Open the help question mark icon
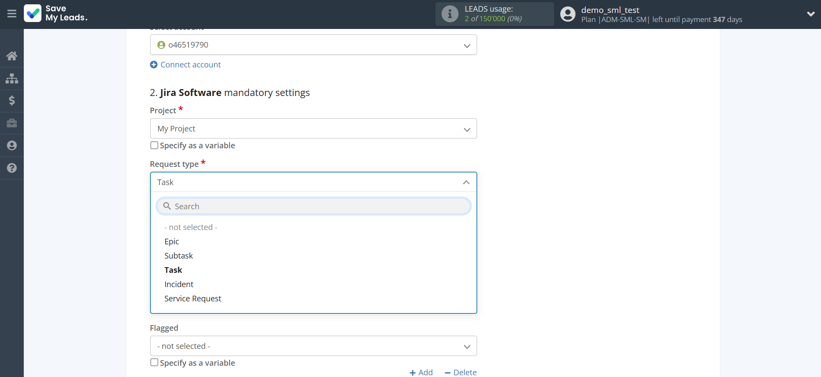 [12, 168]
